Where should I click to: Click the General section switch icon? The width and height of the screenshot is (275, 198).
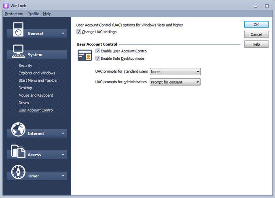click(x=17, y=29)
